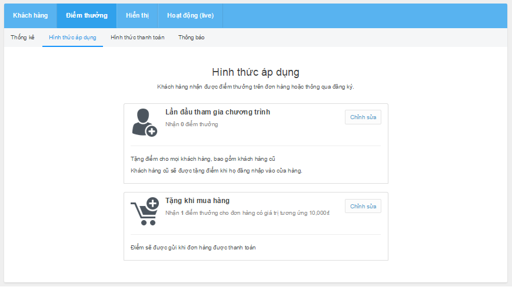Go to the Thống kê sub-tab

pyautogui.click(x=22, y=38)
